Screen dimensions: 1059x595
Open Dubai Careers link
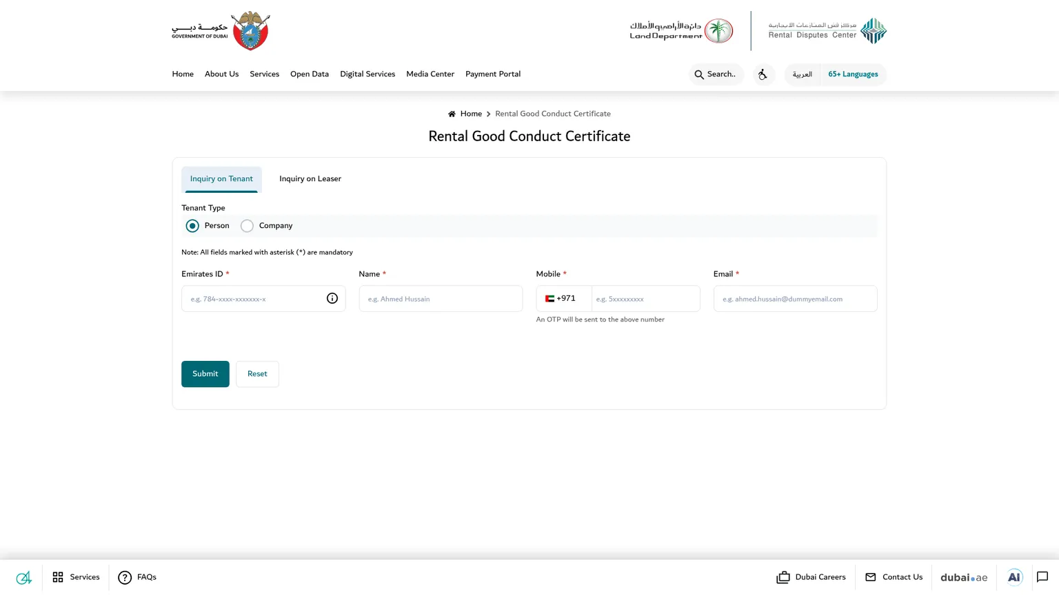coord(811,577)
